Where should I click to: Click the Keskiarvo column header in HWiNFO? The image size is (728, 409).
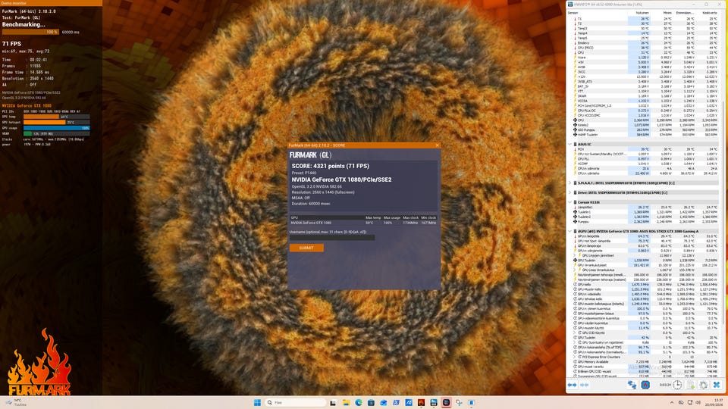[710, 13]
